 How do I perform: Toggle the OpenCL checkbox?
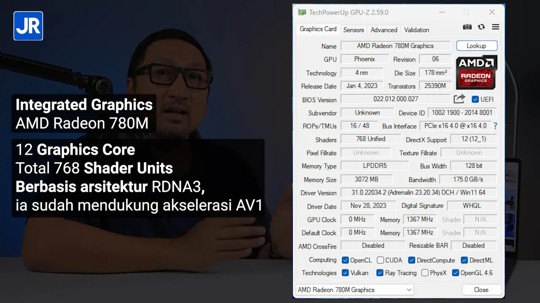(345, 260)
